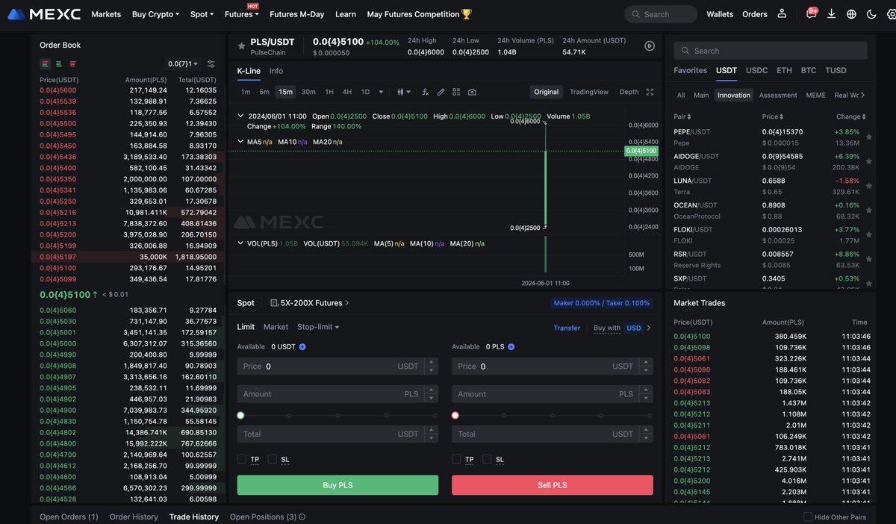Enable TP checkbox on buy side

pos(242,459)
